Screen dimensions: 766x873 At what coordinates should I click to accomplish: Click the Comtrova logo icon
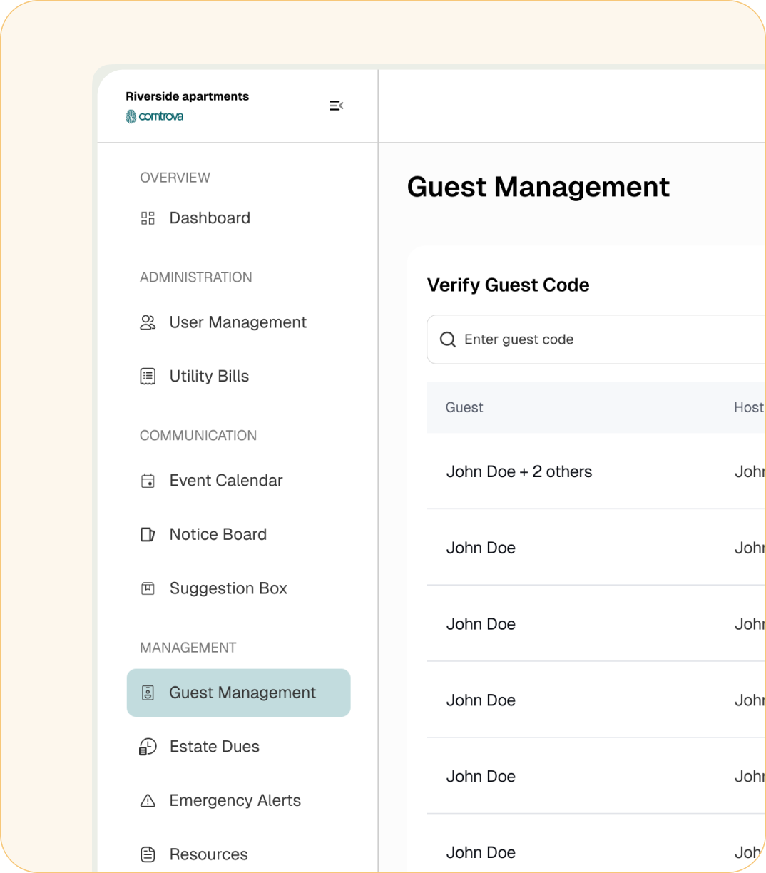(x=131, y=116)
